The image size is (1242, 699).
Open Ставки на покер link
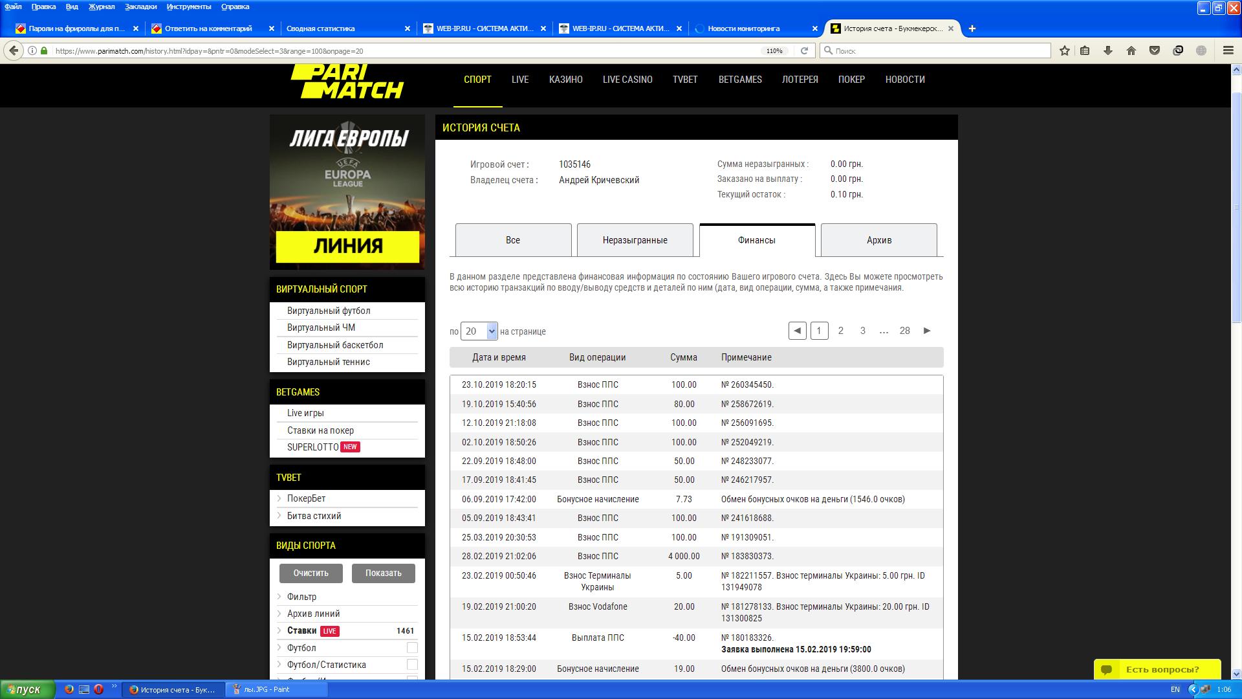point(320,430)
